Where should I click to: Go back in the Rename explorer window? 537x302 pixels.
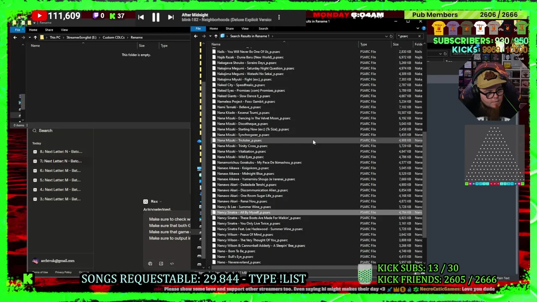pos(15,37)
